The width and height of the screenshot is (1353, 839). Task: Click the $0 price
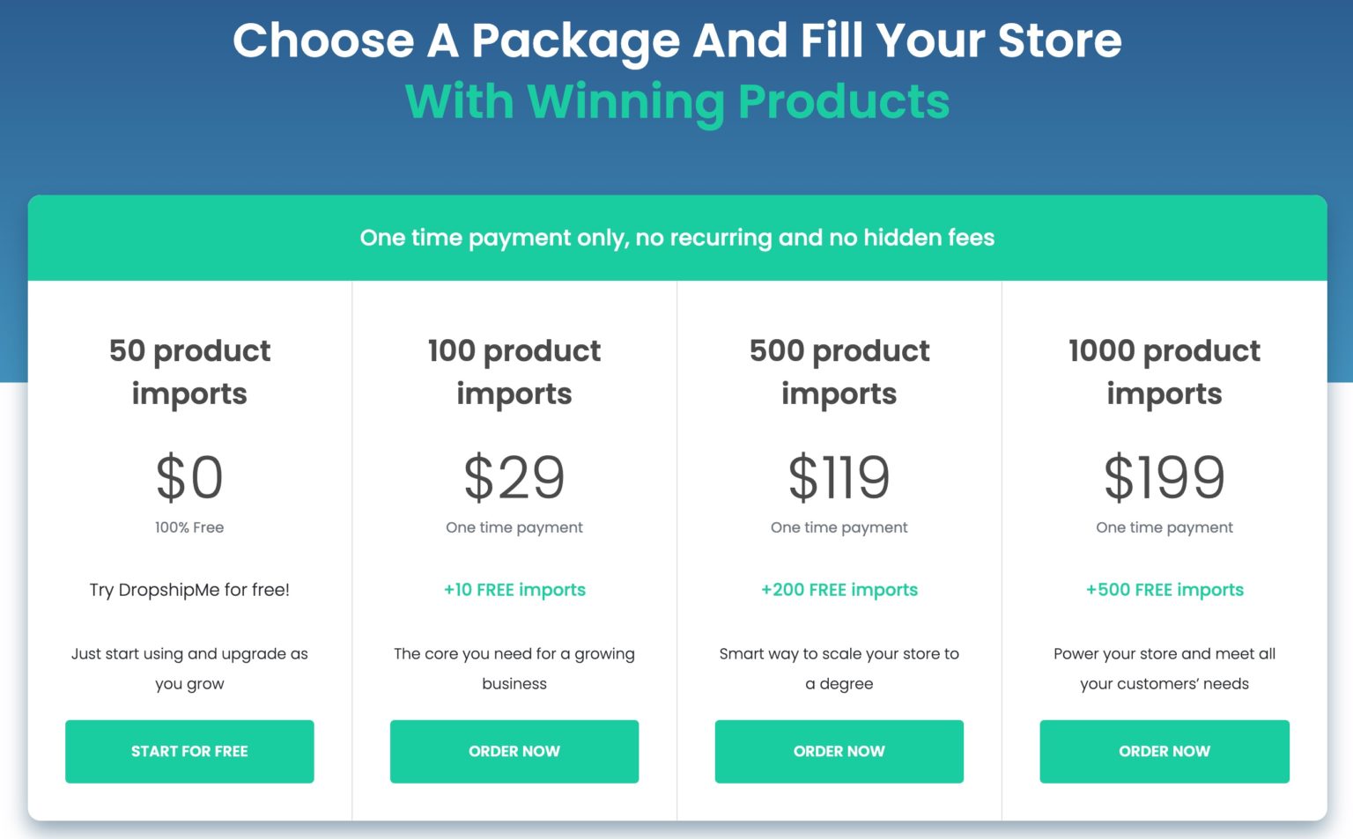click(x=189, y=477)
